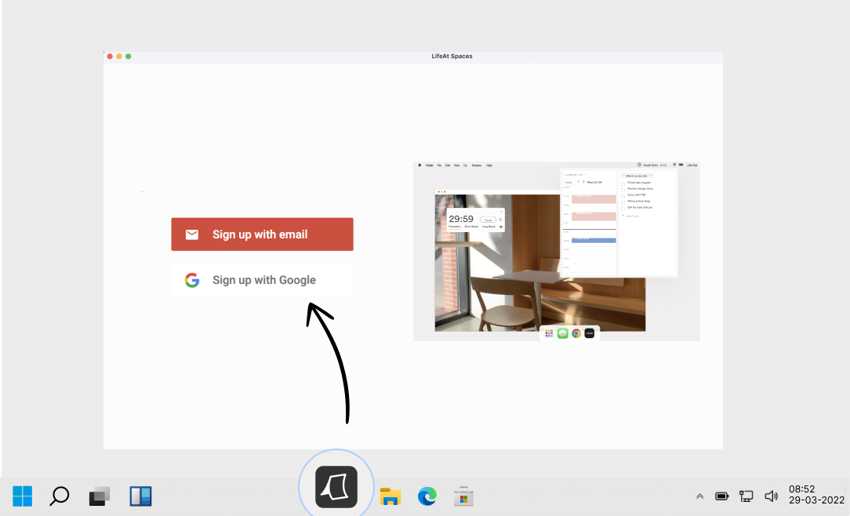850x516 pixels.
Task: Open the Window menu in the preview menu bar
Action: (x=477, y=165)
